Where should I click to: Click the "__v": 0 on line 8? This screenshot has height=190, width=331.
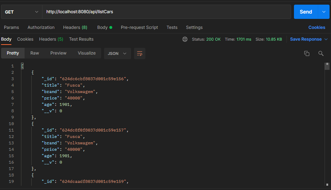pos(52,111)
